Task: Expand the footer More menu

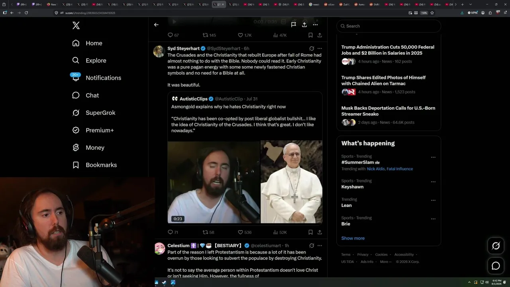Action: (x=385, y=262)
